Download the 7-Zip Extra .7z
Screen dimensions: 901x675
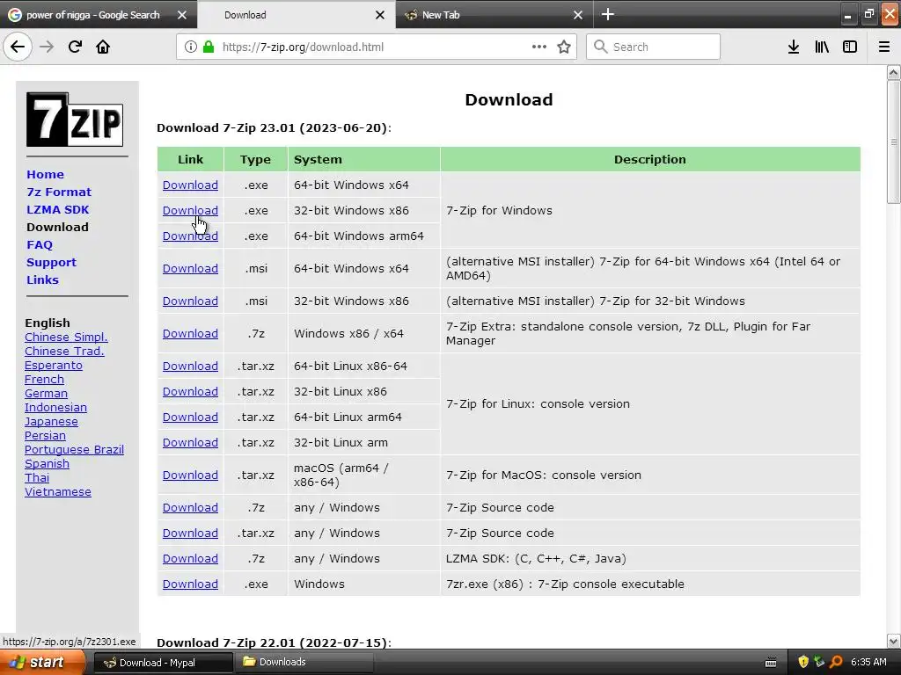[x=190, y=333]
